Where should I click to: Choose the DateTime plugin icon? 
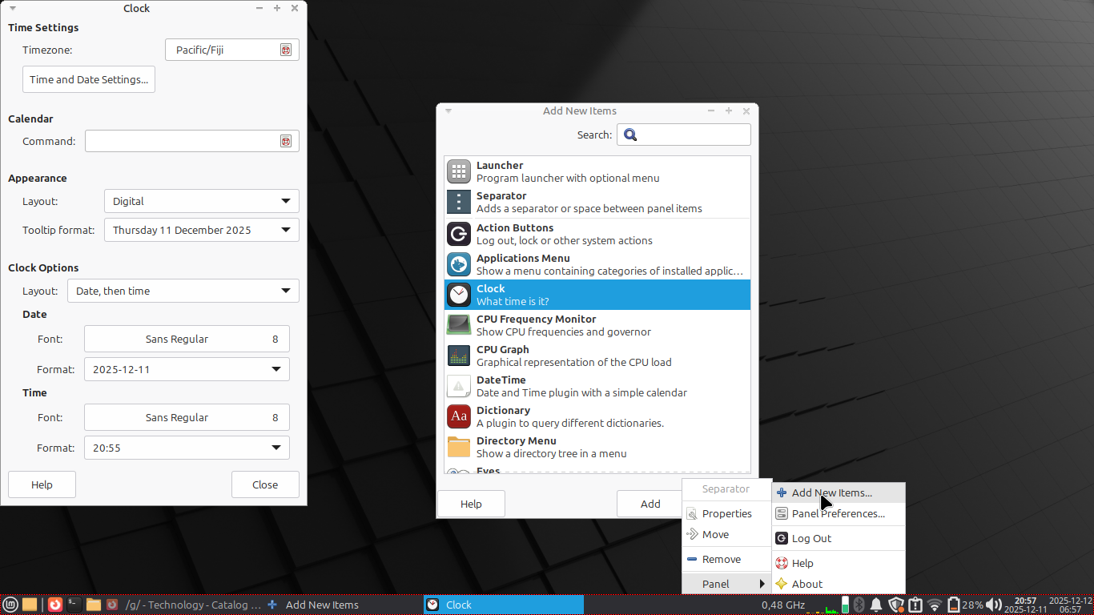pyautogui.click(x=459, y=386)
